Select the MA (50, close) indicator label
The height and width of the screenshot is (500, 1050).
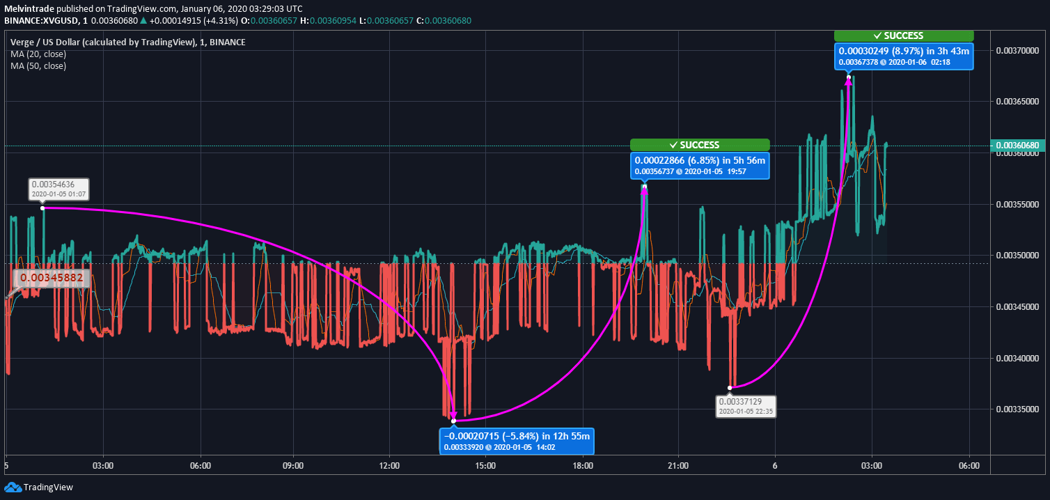click(38, 66)
